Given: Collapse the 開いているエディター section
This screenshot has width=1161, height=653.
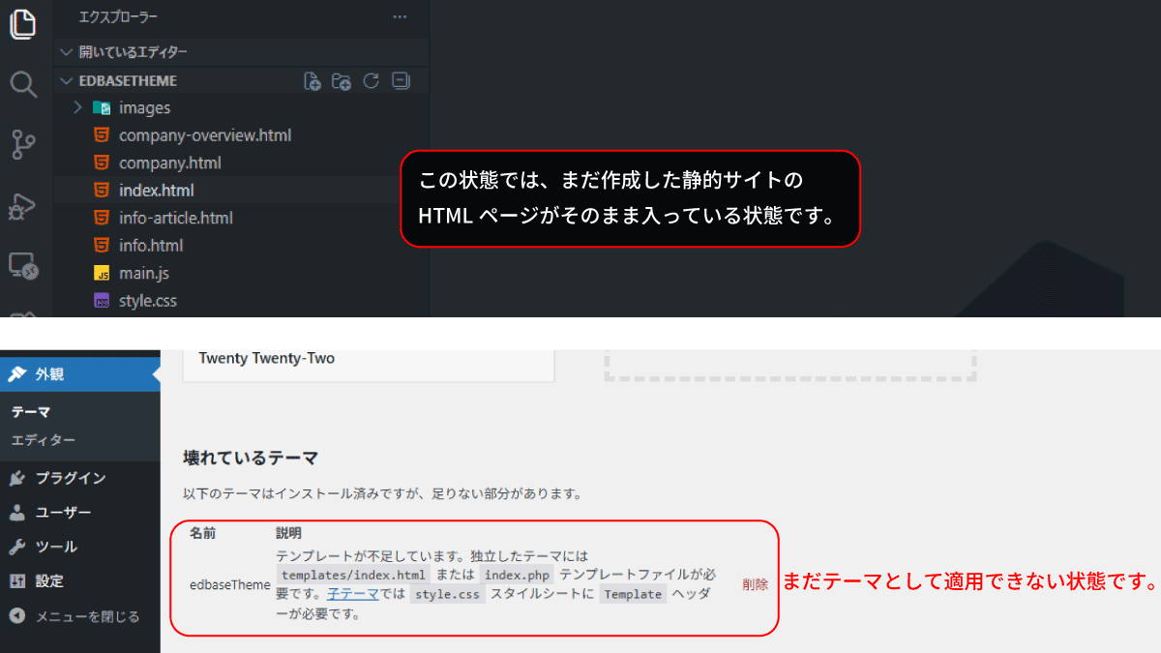Looking at the screenshot, I should (66, 51).
